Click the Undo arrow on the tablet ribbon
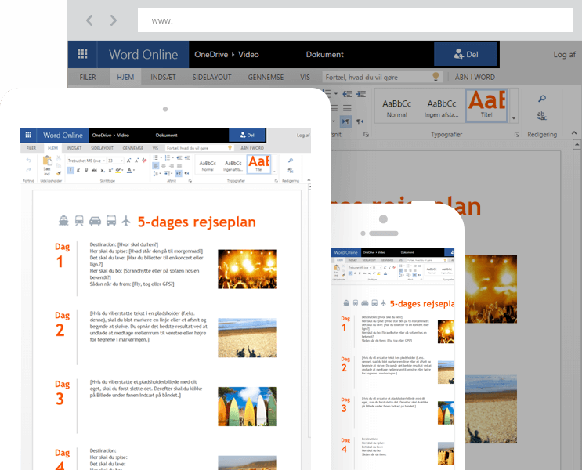The image size is (582, 470). (x=29, y=161)
